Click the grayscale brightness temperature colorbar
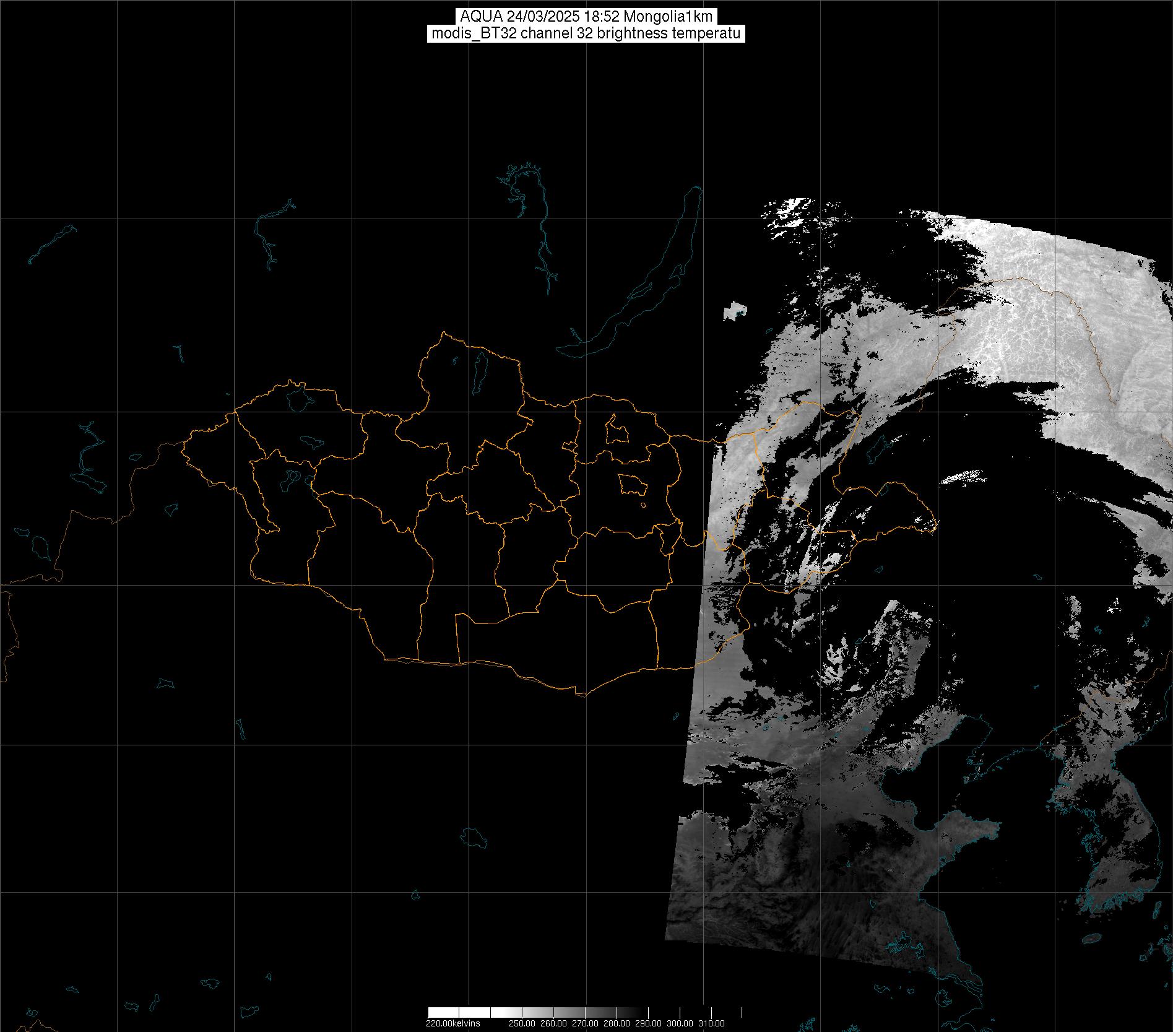Viewport: 1173px width, 1032px height. [585, 1012]
